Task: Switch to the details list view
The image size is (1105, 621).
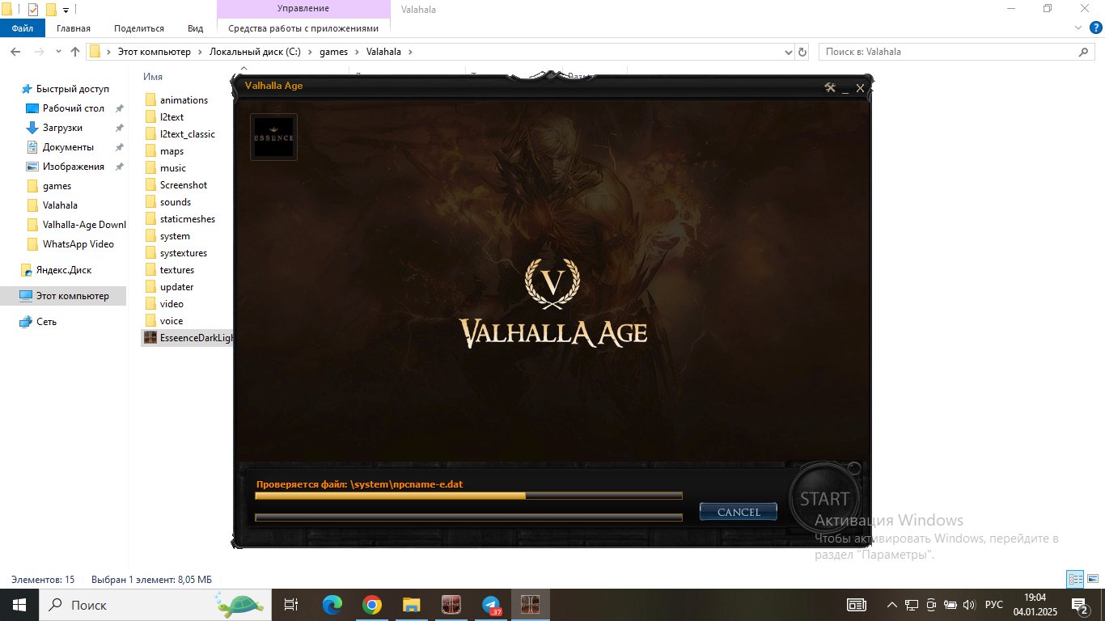Action: click(x=1074, y=579)
